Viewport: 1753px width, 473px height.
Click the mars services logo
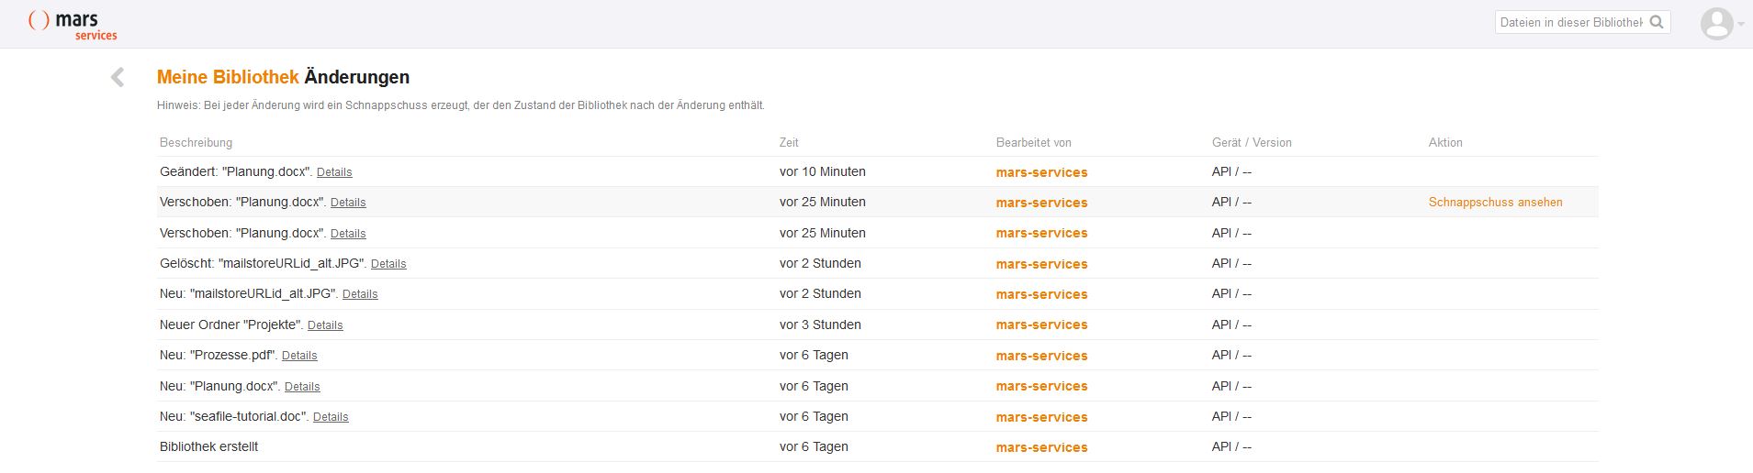[x=73, y=25]
